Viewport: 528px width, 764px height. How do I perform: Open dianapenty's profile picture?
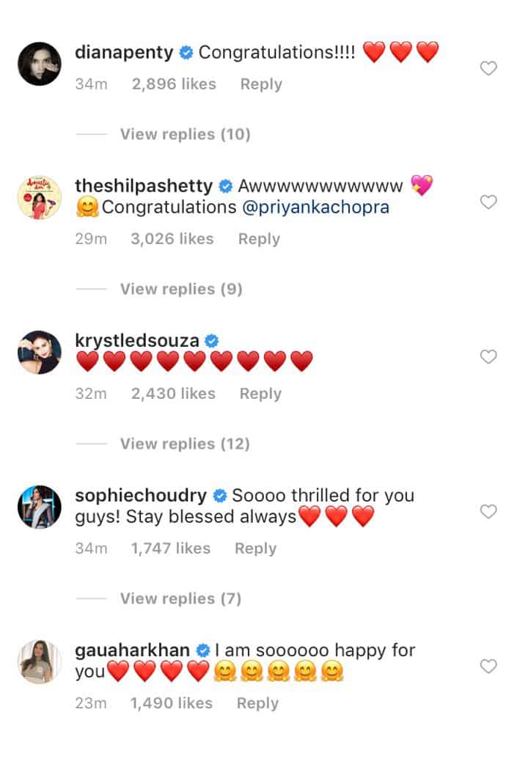pos(40,64)
